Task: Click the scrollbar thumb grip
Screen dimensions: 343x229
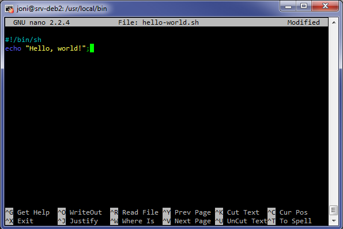Action: [334, 210]
